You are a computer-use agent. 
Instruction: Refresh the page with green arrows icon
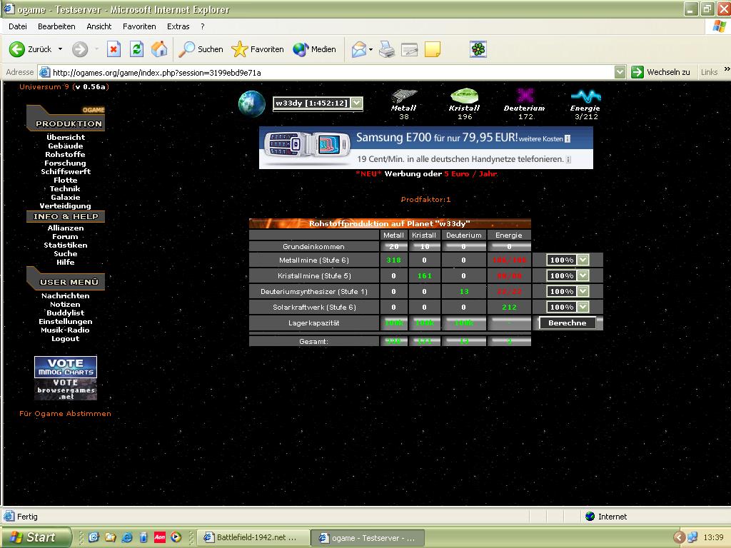[x=136, y=49]
